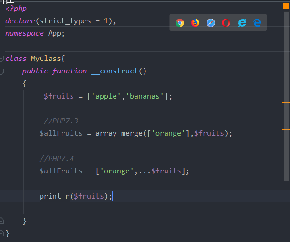Click the fold end marker of __construct

(x=1, y=221)
